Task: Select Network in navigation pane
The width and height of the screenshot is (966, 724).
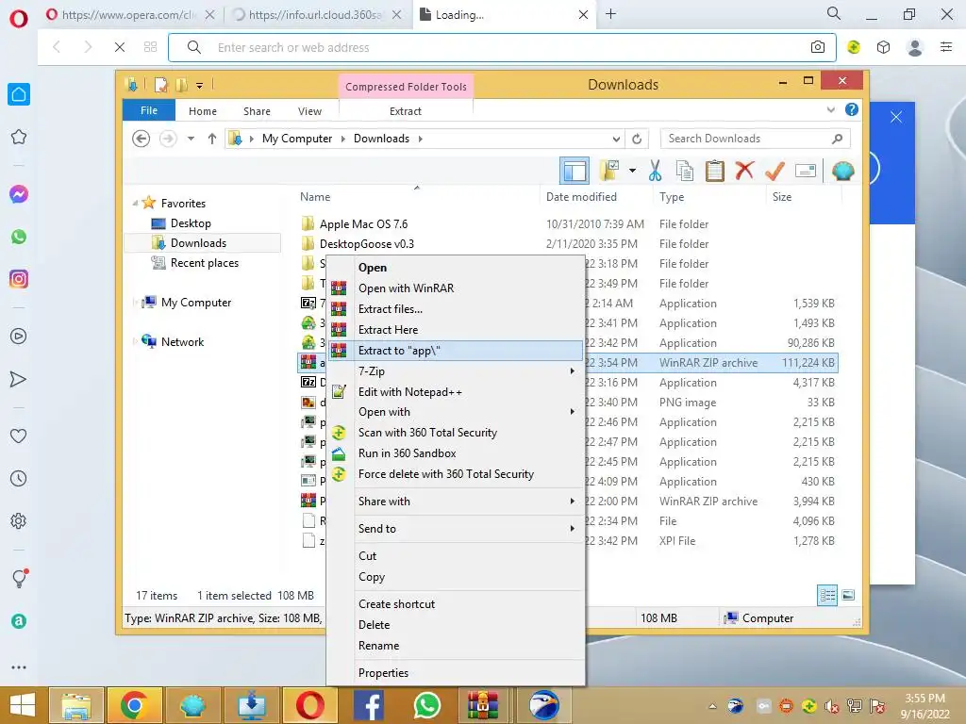Action: 182,341
